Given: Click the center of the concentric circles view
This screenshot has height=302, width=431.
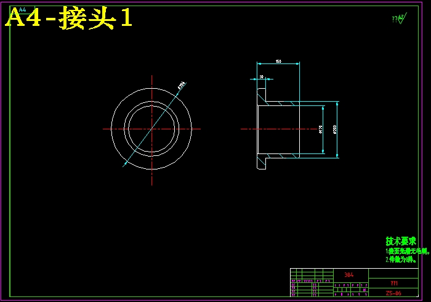Looking at the screenshot, I should 151,129.
